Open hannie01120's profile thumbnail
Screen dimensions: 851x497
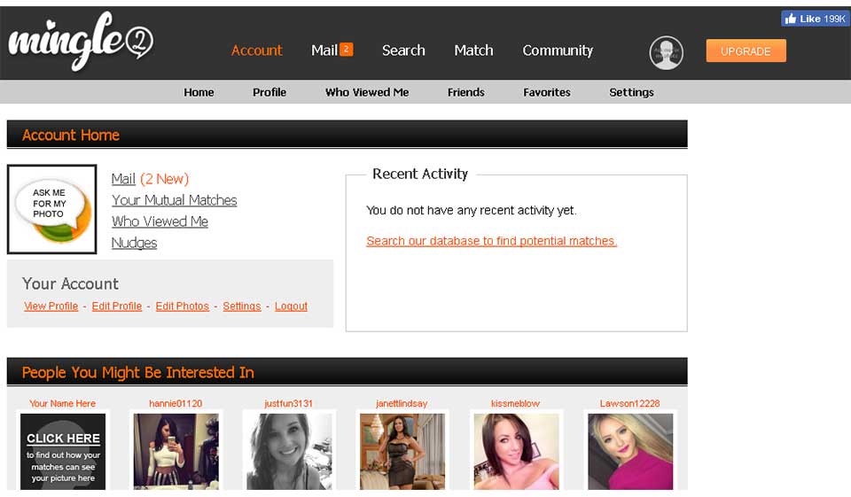point(176,451)
